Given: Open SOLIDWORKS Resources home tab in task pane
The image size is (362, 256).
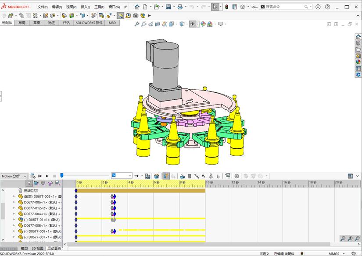Looking at the screenshot, I should click(358, 37).
